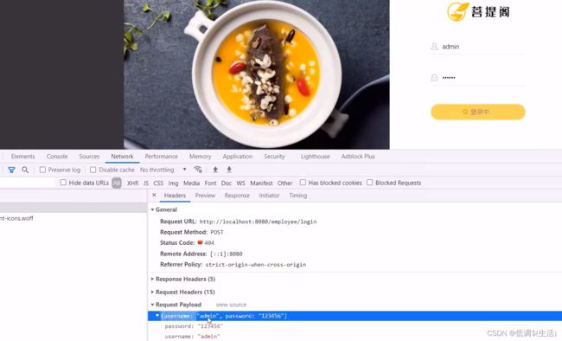The width and height of the screenshot is (562, 341).
Task: Open the Timing detail tab
Action: pos(298,196)
